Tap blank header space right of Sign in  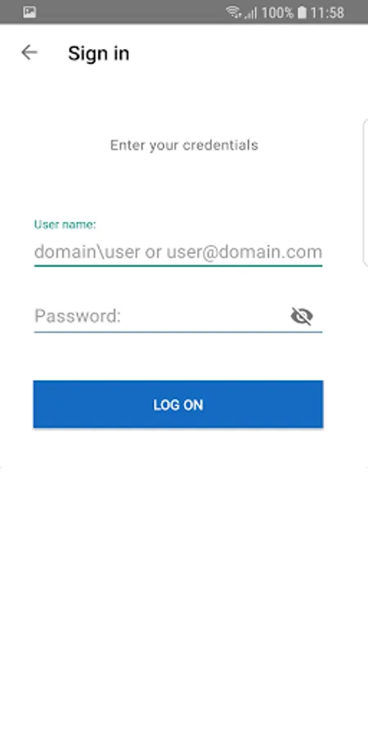coord(249,53)
